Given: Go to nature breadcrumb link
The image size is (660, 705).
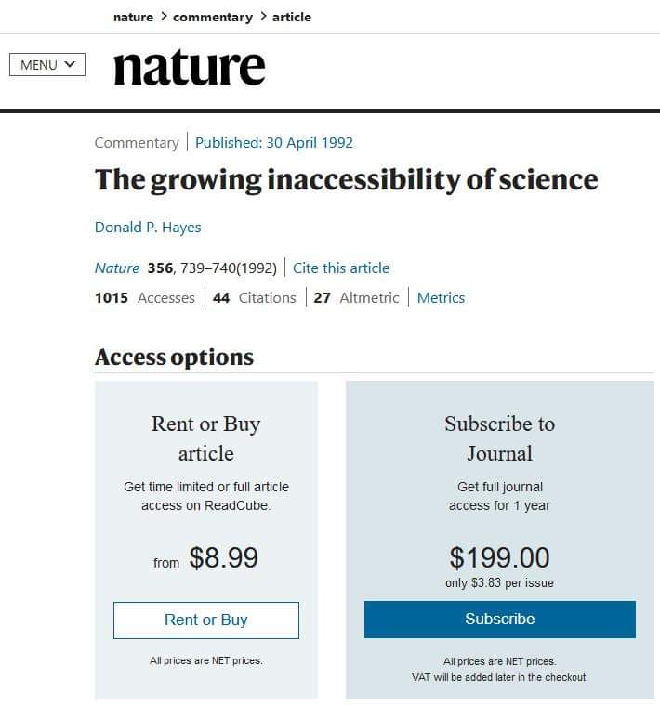Looking at the screenshot, I should coord(133,17).
